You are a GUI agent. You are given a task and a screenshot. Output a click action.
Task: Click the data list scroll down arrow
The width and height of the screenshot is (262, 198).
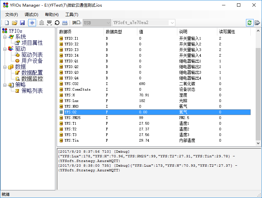coord(258,143)
